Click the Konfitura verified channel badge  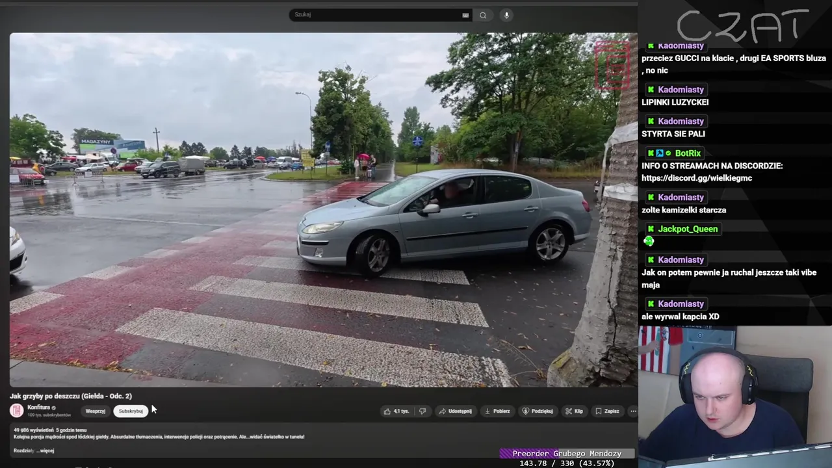tap(54, 408)
